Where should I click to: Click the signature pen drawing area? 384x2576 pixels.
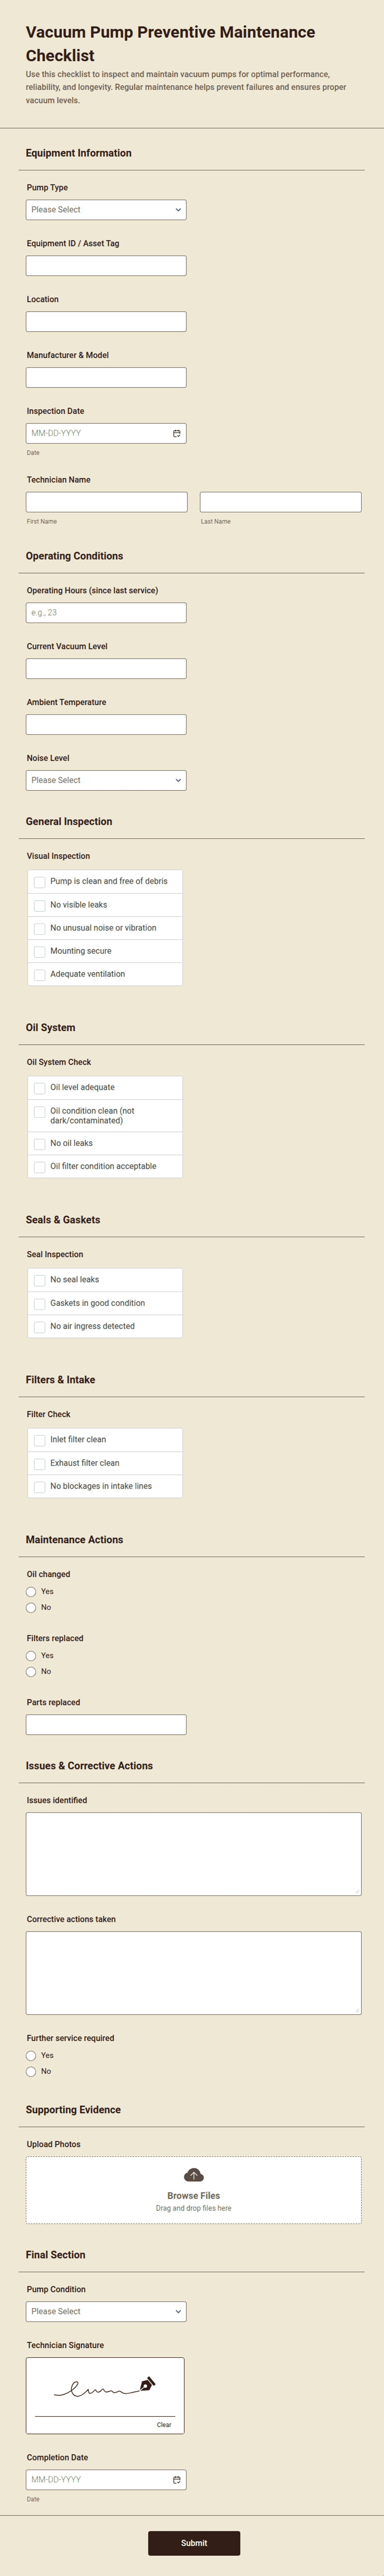[x=105, y=2393]
